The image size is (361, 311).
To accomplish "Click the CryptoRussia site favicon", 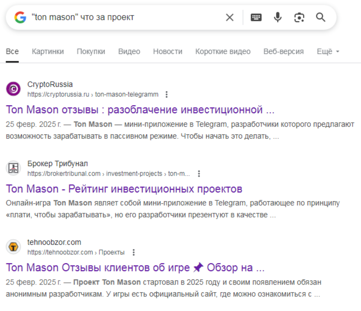I will [13, 89].
